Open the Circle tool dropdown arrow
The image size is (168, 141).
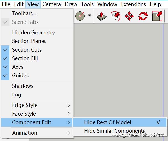[89, 16]
